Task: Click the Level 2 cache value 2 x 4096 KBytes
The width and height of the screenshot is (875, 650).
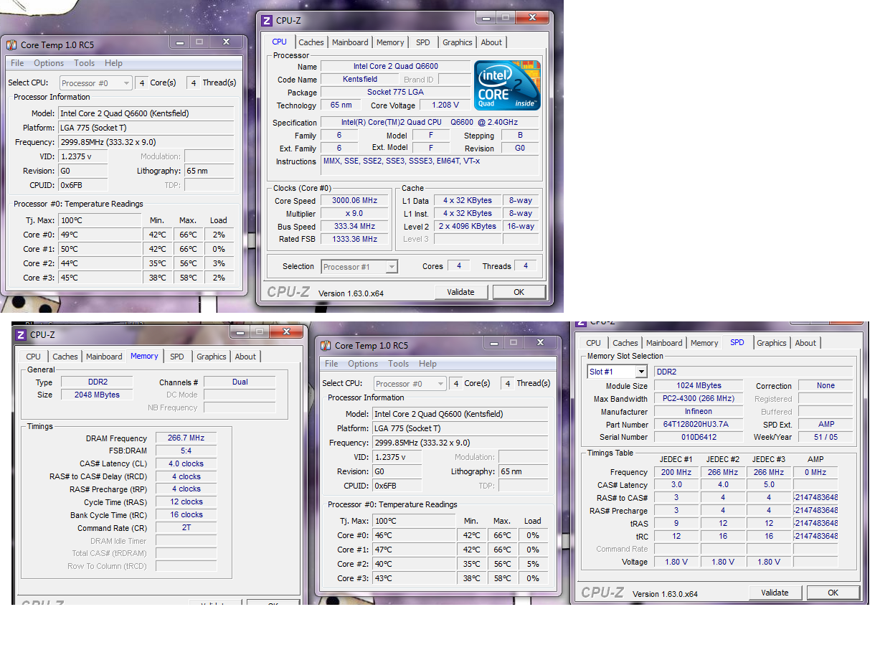Action: (466, 226)
